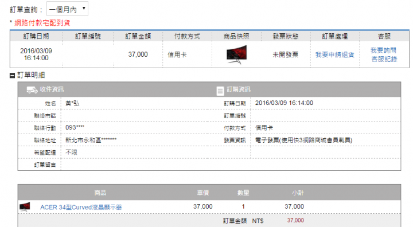Click the 訂單查詢 label
The image size is (413, 227).
click(x=26, y=10)
